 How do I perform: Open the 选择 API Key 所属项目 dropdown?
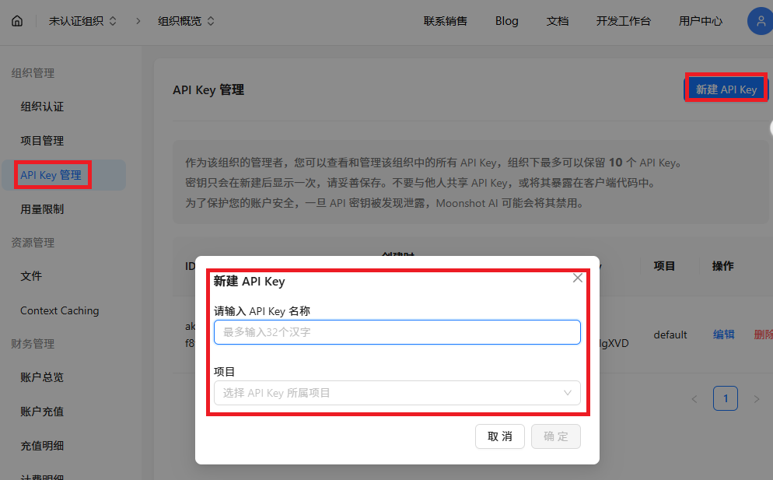397,393
